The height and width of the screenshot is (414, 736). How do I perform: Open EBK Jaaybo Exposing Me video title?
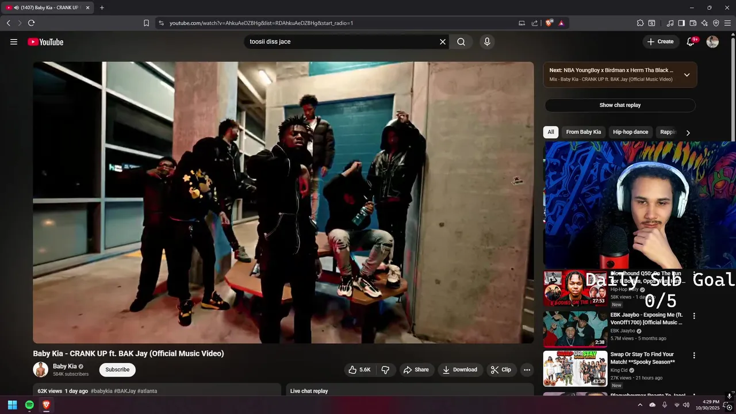(x=646, y=319)
